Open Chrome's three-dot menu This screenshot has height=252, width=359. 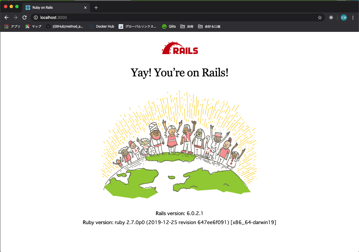point(353,17)
